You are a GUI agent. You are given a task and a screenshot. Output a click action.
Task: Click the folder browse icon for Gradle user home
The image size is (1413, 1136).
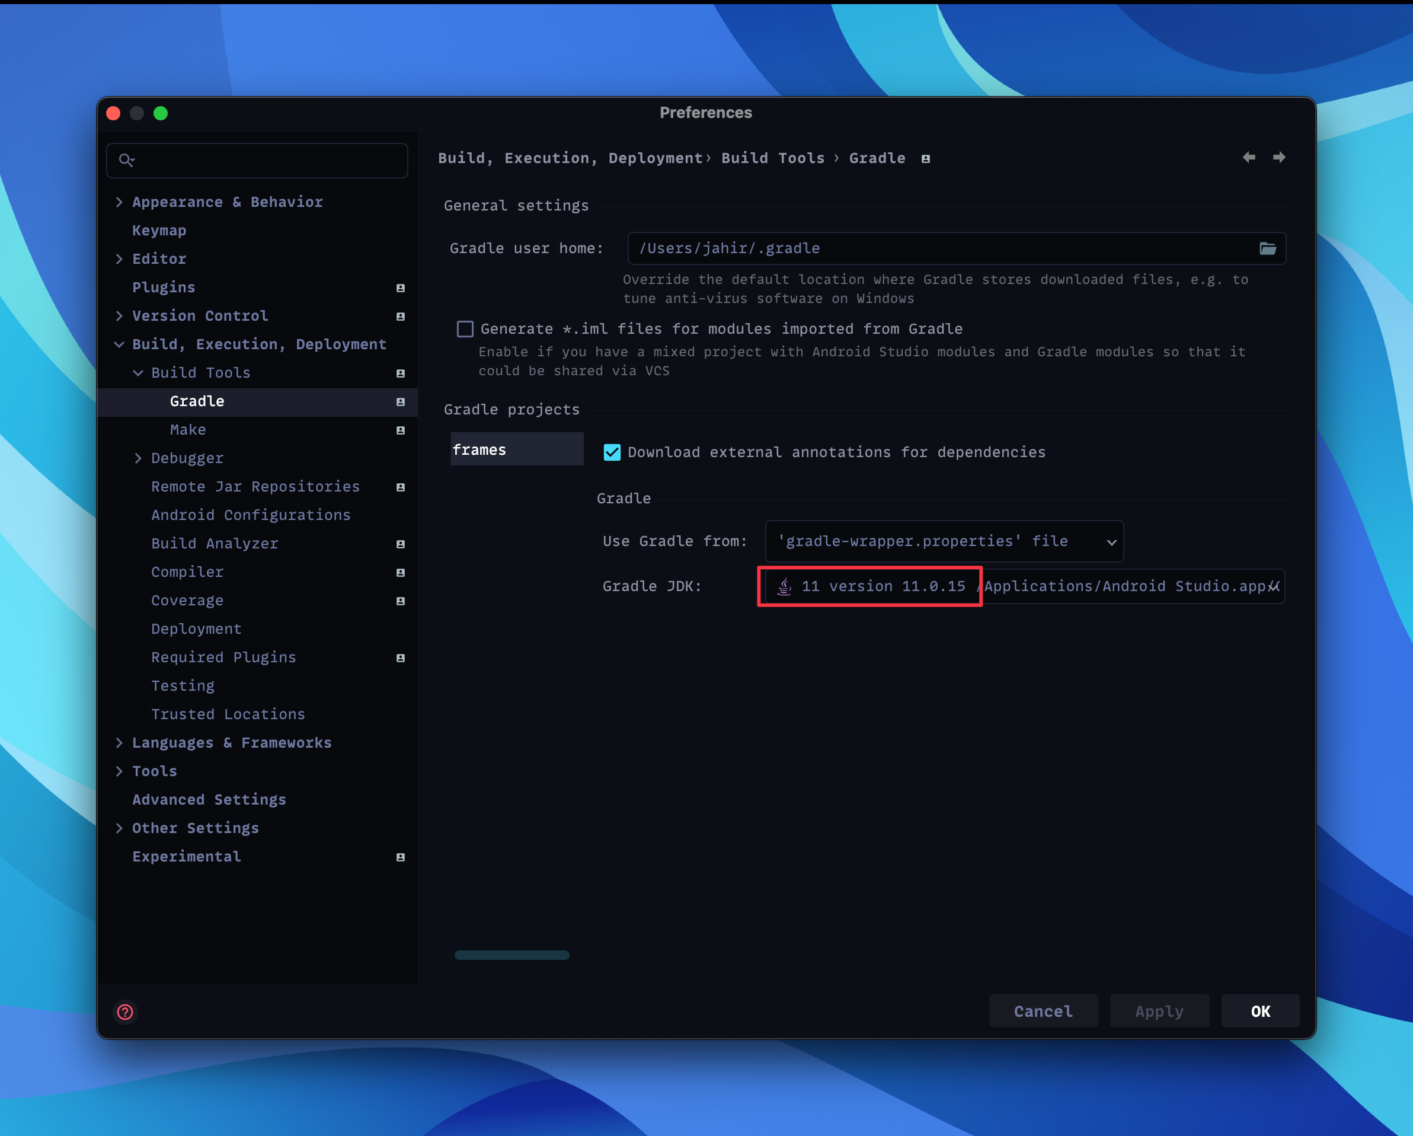pyautogui.click(x=1268, y=248)
